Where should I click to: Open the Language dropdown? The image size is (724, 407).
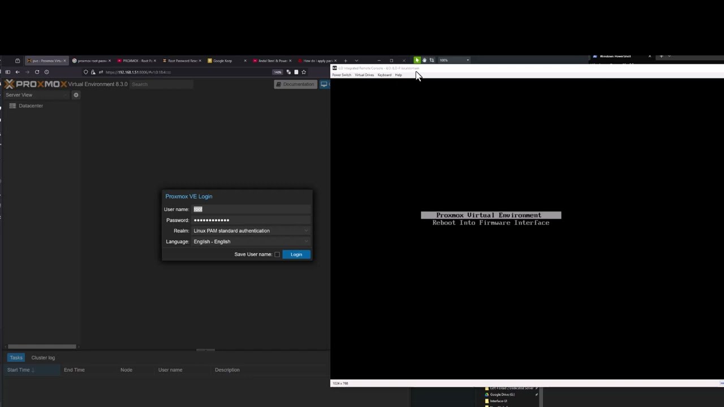pyautogui.click(x=251, y=241)
